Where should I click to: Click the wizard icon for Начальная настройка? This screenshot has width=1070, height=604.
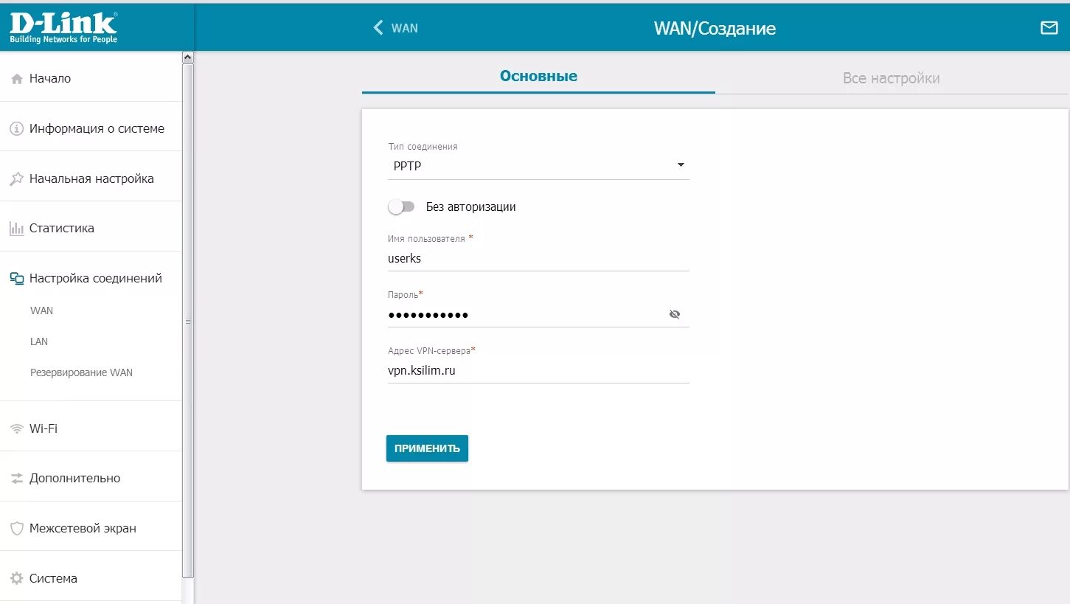click(x=17, y=178)
